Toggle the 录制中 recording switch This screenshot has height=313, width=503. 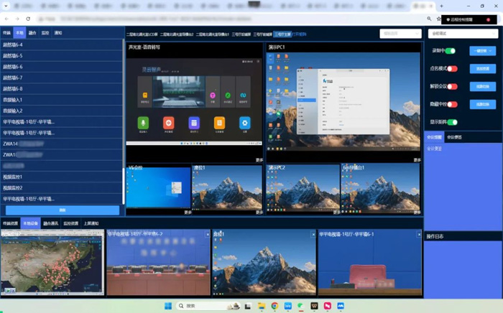pyautogui.click(x=451, y=51)
